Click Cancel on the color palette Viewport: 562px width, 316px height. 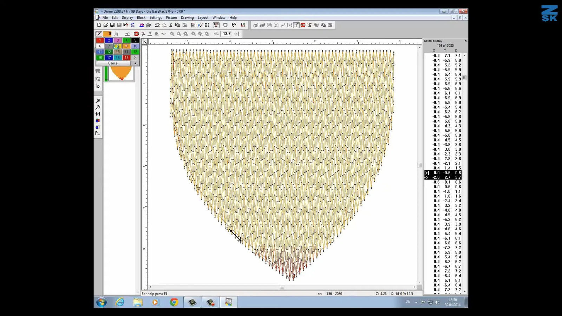(x=113, y=63)
